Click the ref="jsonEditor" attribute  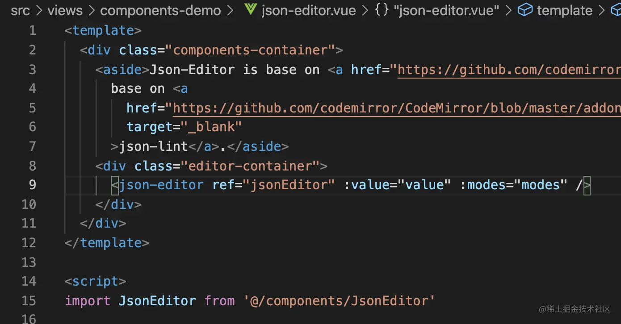[273, 185]
